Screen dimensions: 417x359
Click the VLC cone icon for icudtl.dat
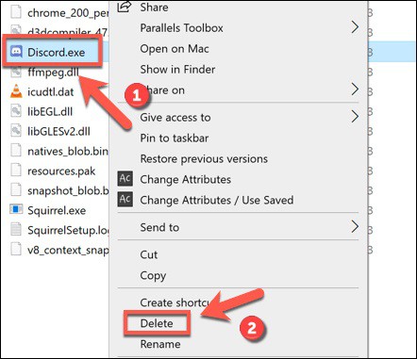pos(16,91)
